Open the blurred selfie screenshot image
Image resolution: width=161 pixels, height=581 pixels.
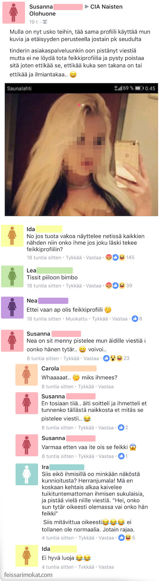pyautogui.click(x=81, y=149)
